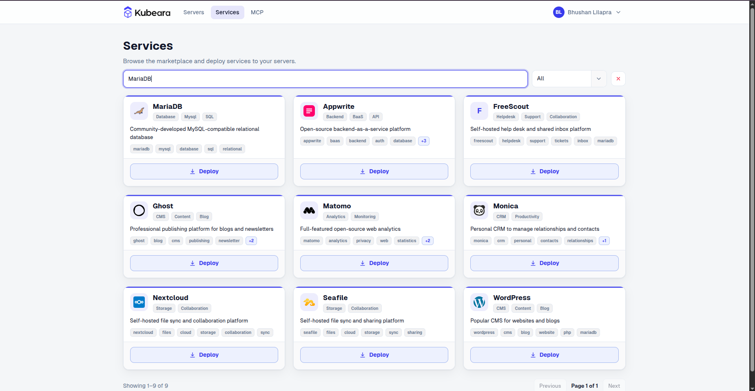Click the Appwrite service logo
The width and height of the screenshot is (755, 391).
coord(309,111)
